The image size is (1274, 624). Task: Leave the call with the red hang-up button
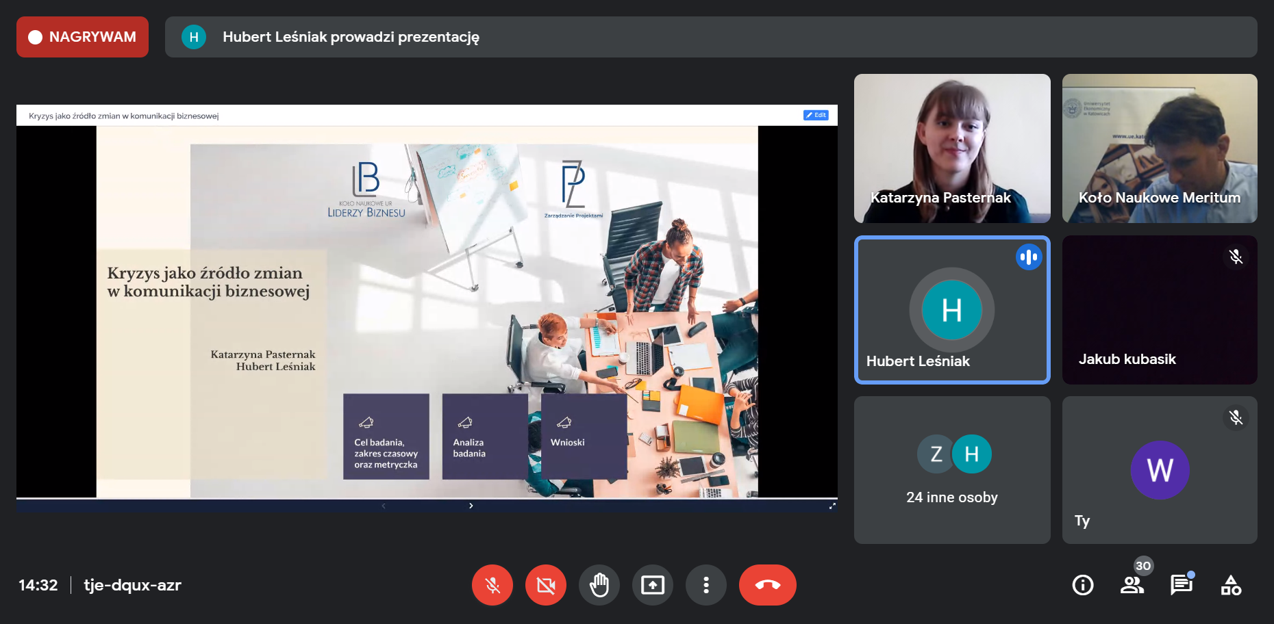[x=767, y=585]
